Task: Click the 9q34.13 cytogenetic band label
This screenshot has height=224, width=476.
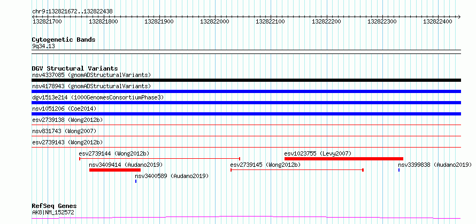Action: (x=43, y=46)
